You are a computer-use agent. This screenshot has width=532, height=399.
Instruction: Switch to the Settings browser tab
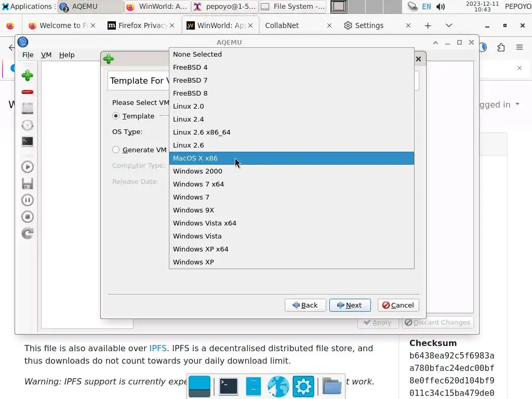click(x=377, y=25)
